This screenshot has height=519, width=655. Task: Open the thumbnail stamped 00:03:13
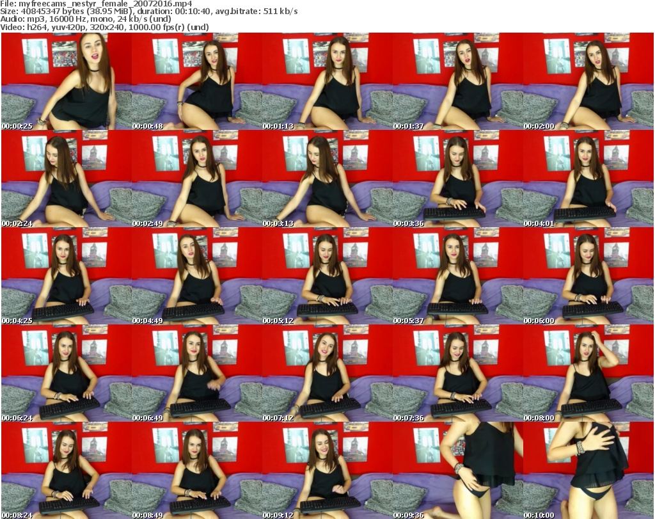pyautogui.click(x=327, y=179)
